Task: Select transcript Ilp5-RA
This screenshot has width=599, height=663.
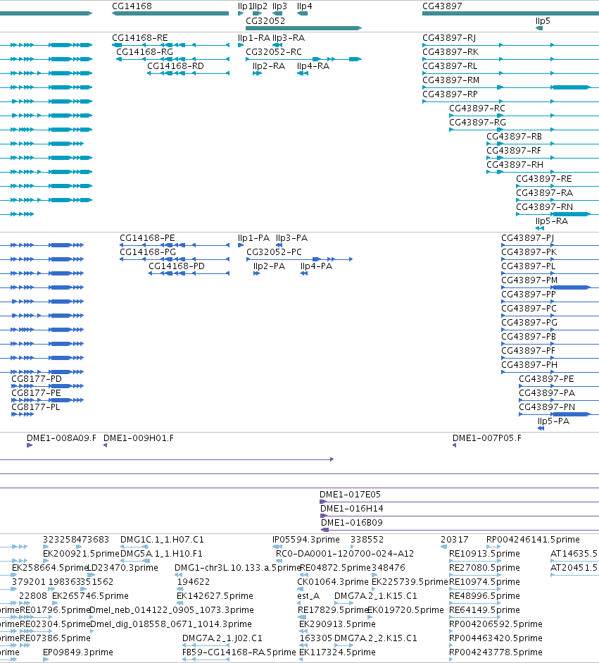Action: (x=540, y=228)
